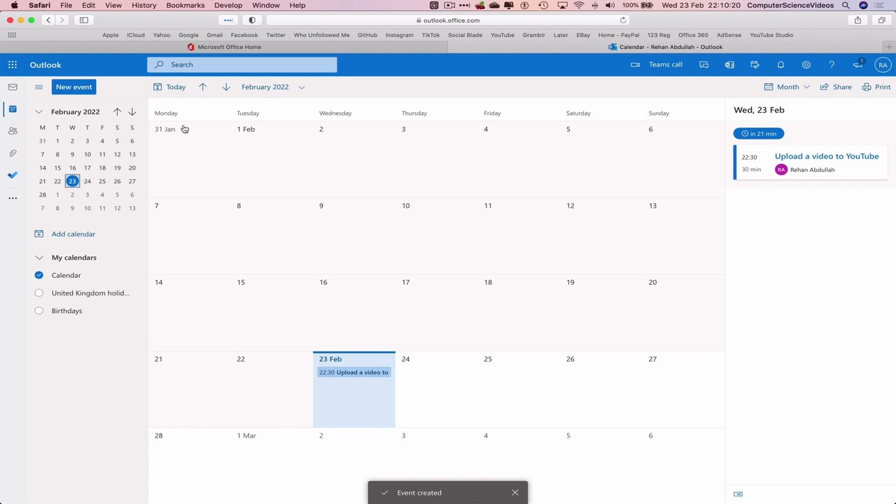Open a new Safari tab with plus
This screenshot has height=504, width=896.
(x=889, y=47)
